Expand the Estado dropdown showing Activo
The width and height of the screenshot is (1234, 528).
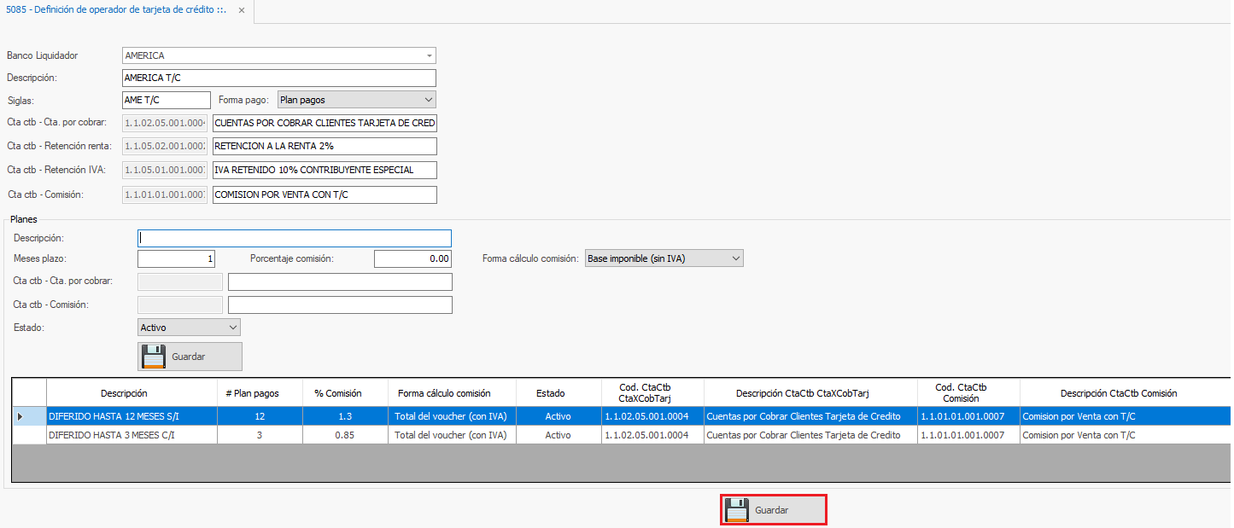pos(233,328)
